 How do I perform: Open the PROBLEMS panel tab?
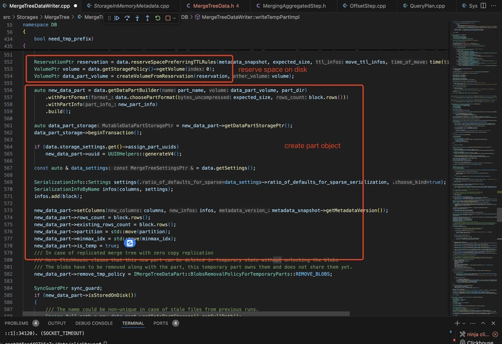coord(21,323)
